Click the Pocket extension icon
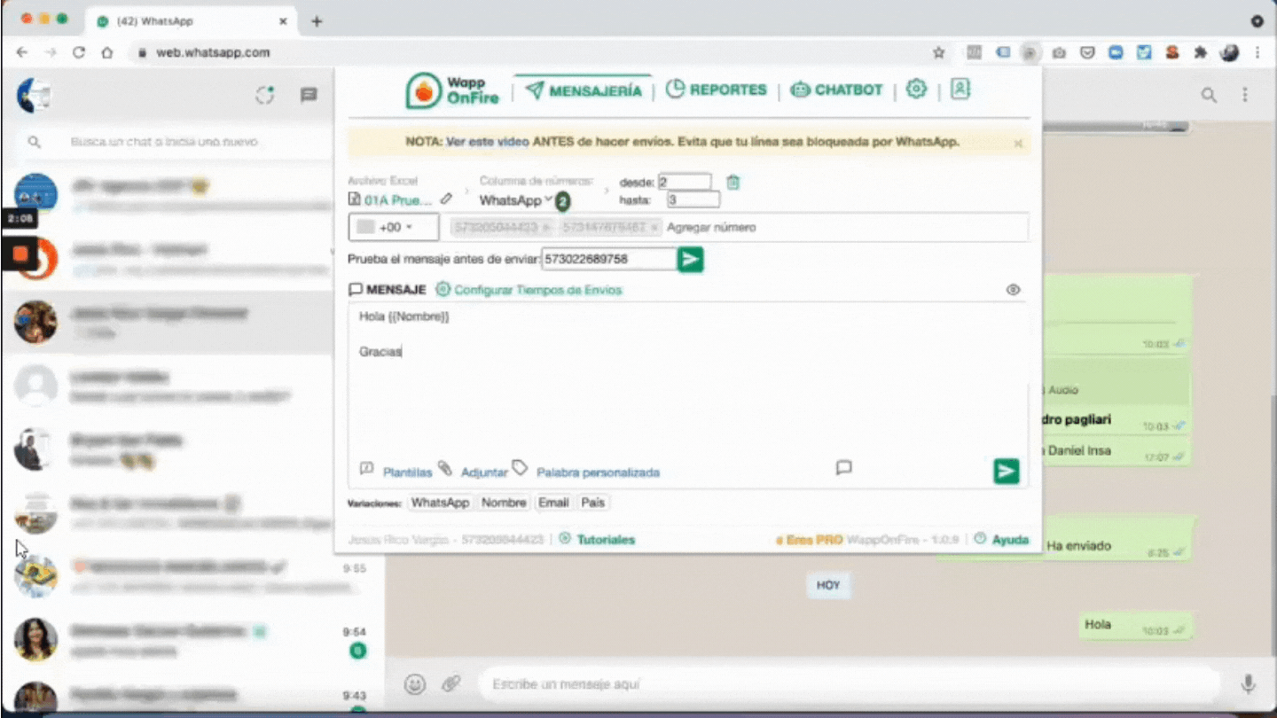Screen dimensions: 1277x718 click(1087, 53)
